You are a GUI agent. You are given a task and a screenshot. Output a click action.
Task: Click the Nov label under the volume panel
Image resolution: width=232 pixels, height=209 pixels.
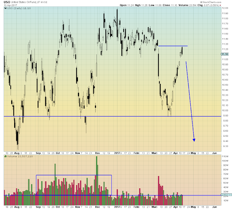click(x=78, y=207)
